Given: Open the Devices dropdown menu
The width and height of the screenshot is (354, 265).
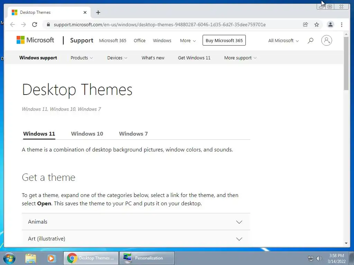Looking at the screenshot, I should click(117, 58).
